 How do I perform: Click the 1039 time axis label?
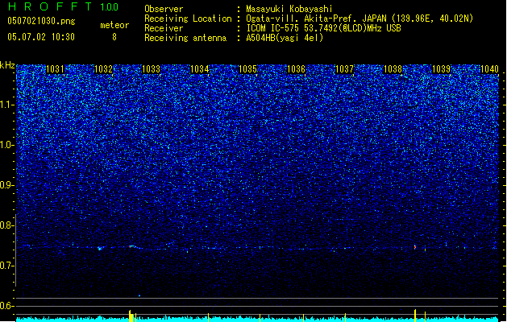point(442,69)
